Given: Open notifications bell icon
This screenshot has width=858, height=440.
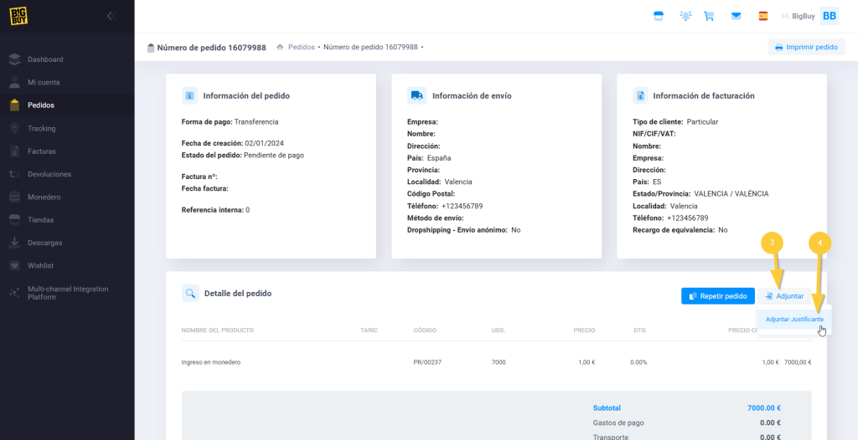Looking at the screenshot, I should click(686, 16).
